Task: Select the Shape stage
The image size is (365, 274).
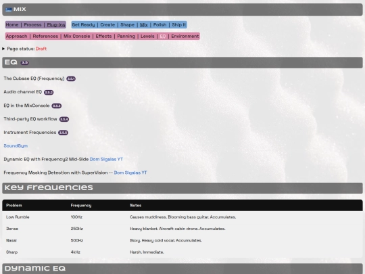Action: [127, 25]
